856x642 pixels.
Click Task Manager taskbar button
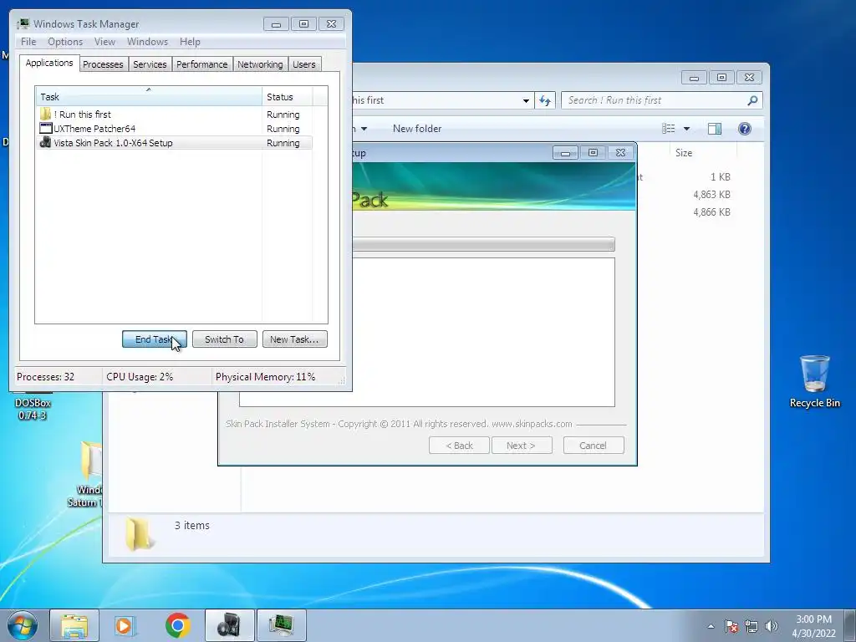281,625
